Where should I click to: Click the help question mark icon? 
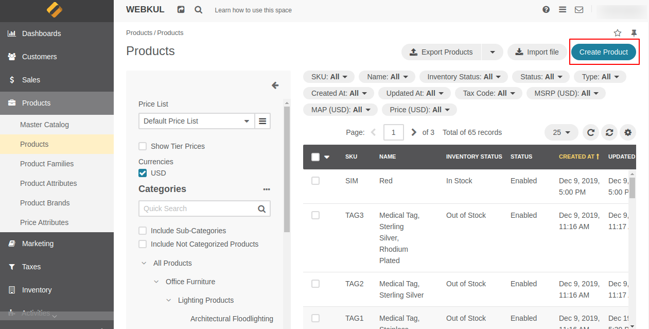pyautogui.click(x=546, y=9)
